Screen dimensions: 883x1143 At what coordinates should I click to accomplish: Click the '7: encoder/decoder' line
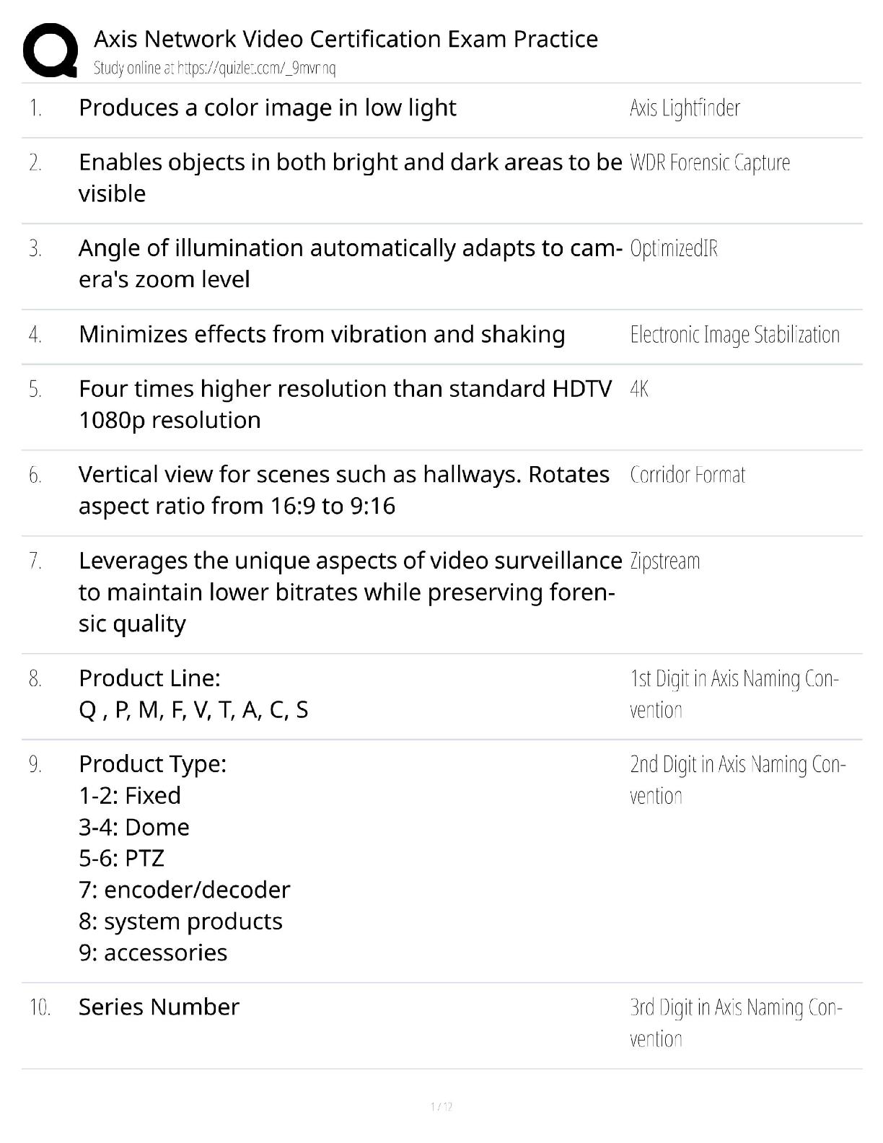coord(184,890)
